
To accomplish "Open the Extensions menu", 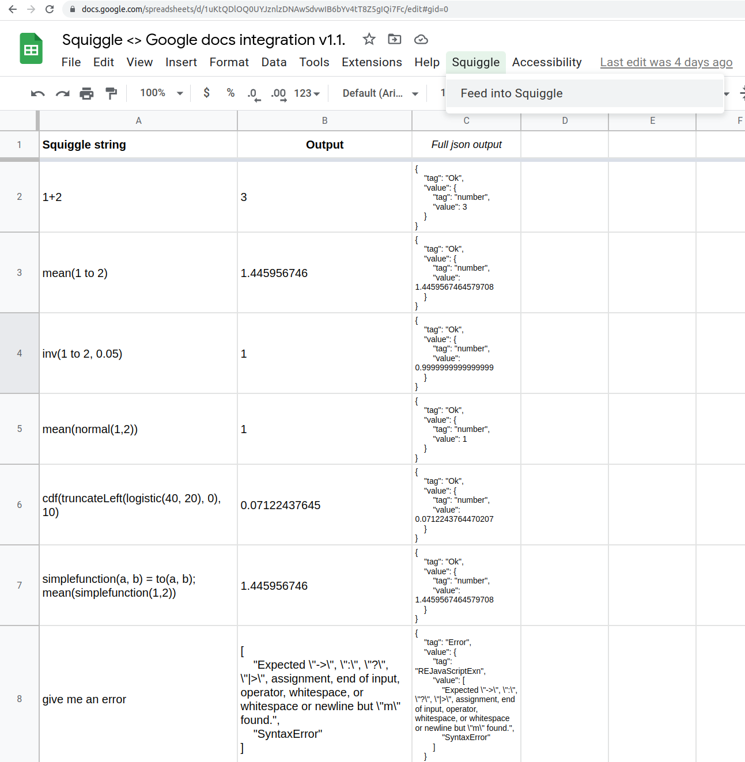I will coord(372,62).
